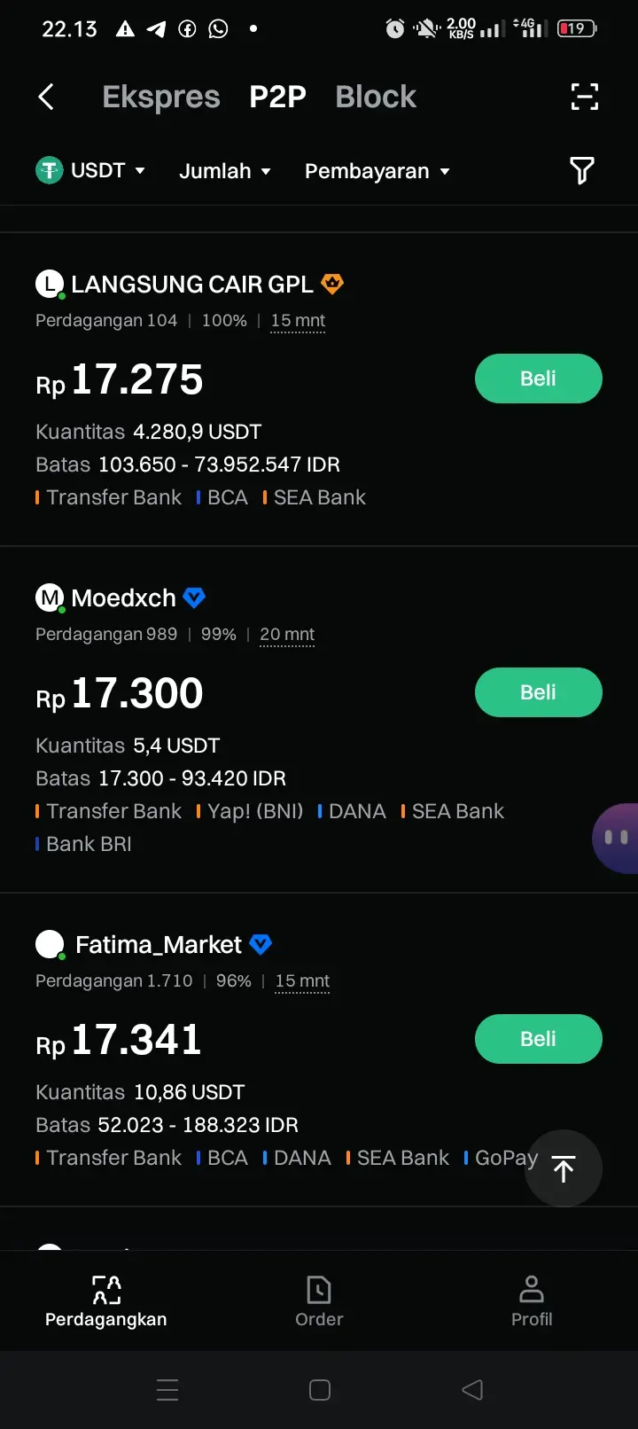Image resolution: width=638 pixels, height=1429 pixels.
Task: Open the LANGSUNG CAIR GPL merchant name
Action: click(192, 285)
